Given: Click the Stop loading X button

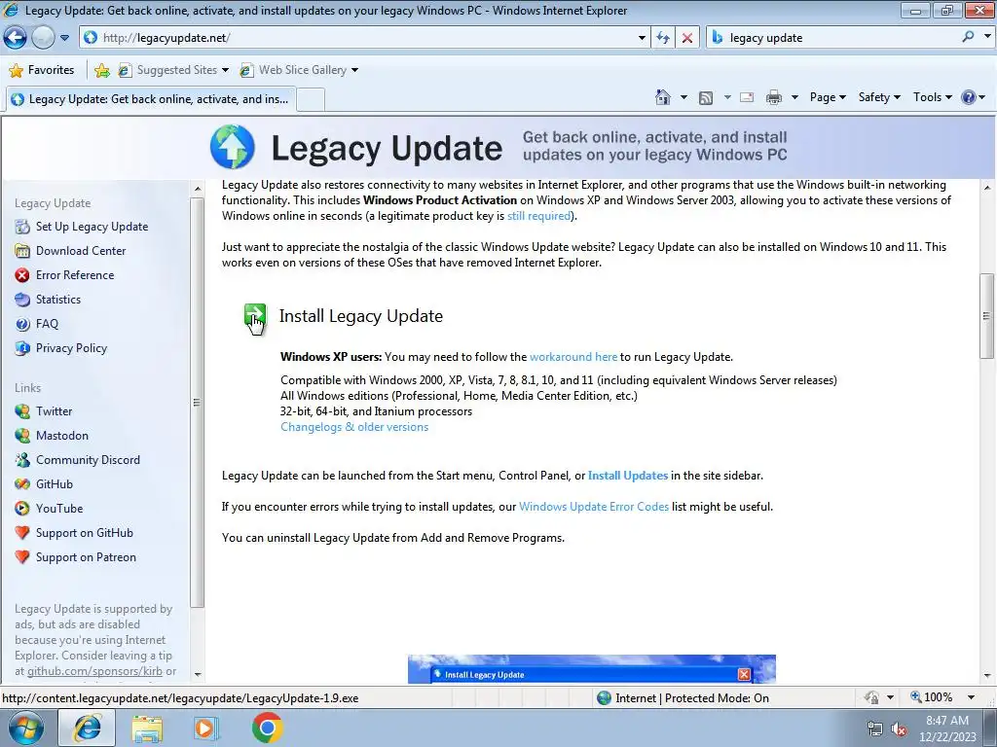Looking at the screenshot, I should [686, 38].
